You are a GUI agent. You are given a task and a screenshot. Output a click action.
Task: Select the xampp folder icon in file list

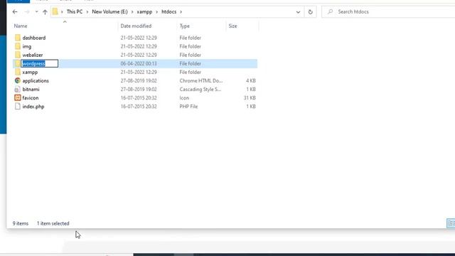[18, 72]
